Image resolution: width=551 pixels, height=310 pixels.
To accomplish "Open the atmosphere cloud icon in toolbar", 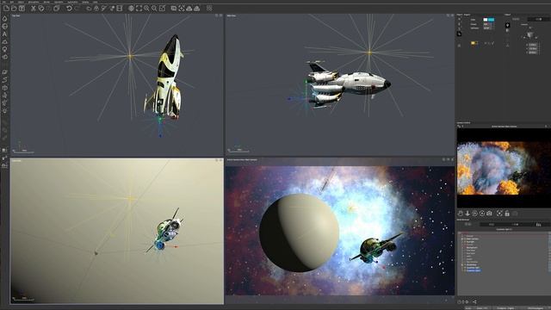I will point(89,8).
